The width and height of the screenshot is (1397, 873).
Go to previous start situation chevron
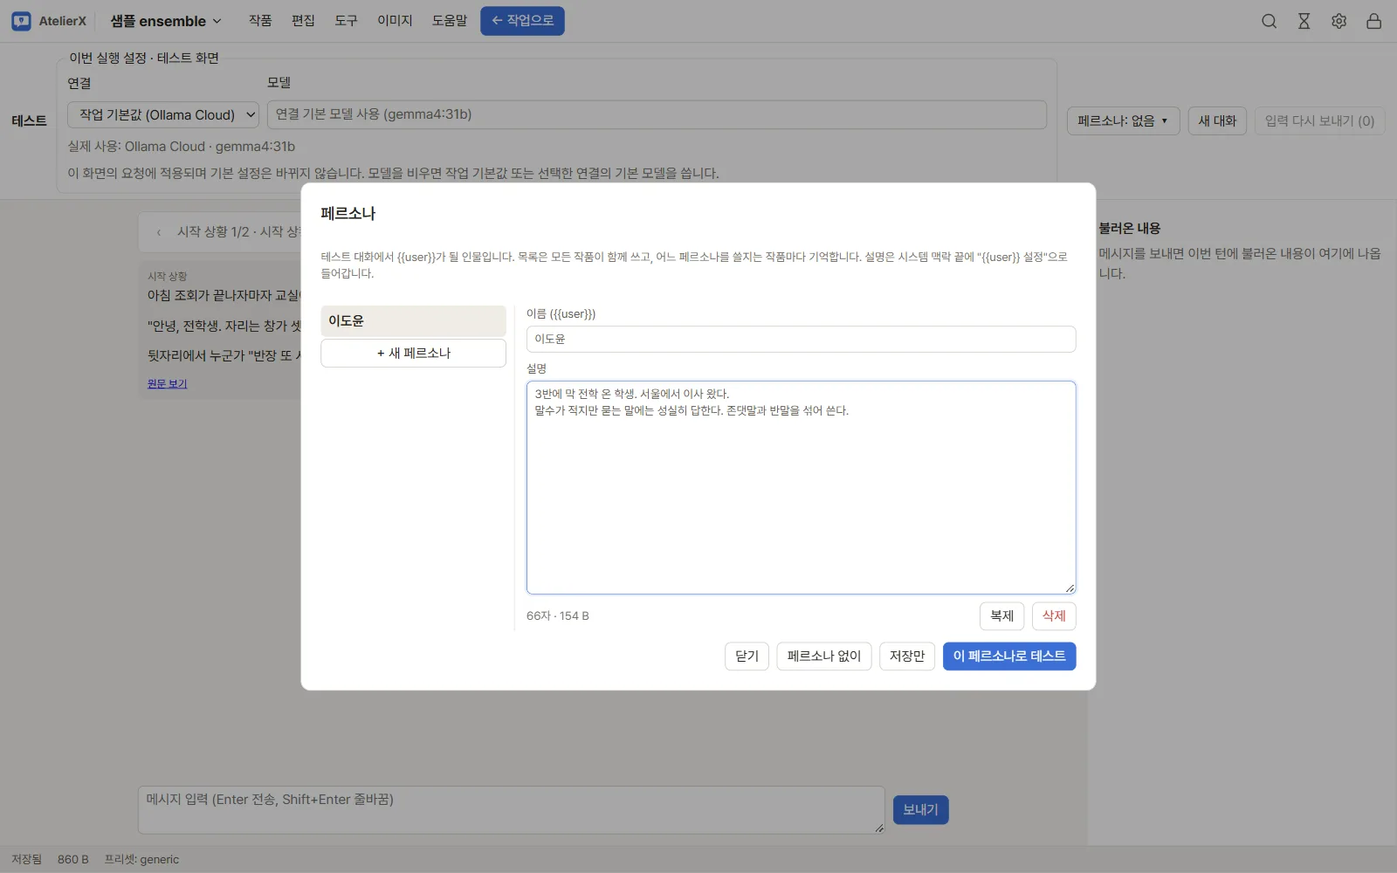(x=158, y=232)
